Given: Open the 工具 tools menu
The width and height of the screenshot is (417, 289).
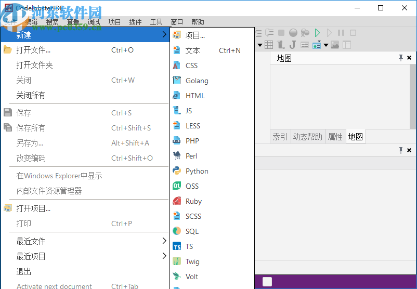Looking at the screenshot, I should coord(156,22).
